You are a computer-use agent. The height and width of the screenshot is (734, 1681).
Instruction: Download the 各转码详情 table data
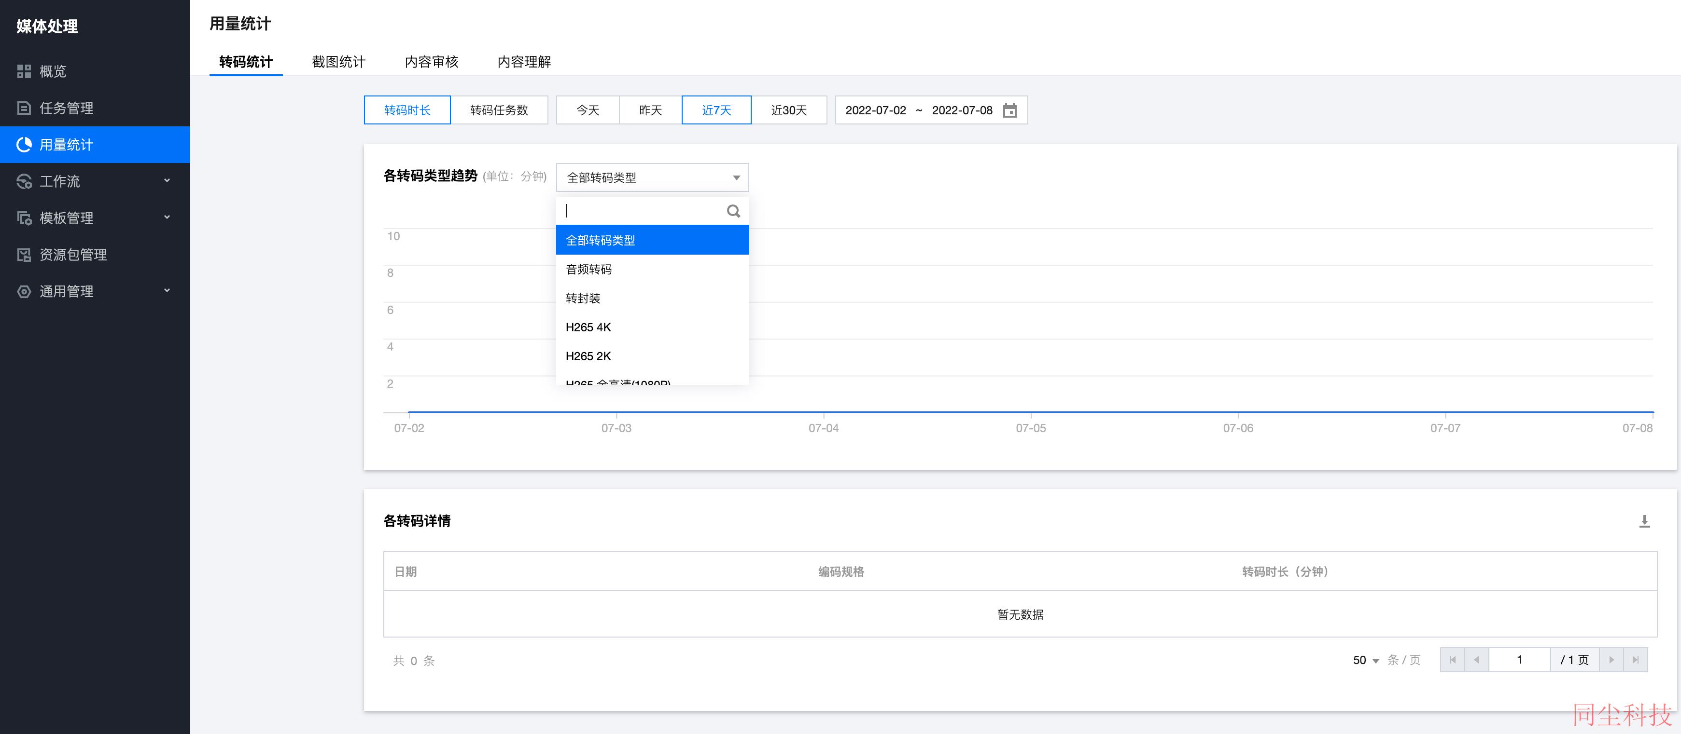[x=1644, y=521]
